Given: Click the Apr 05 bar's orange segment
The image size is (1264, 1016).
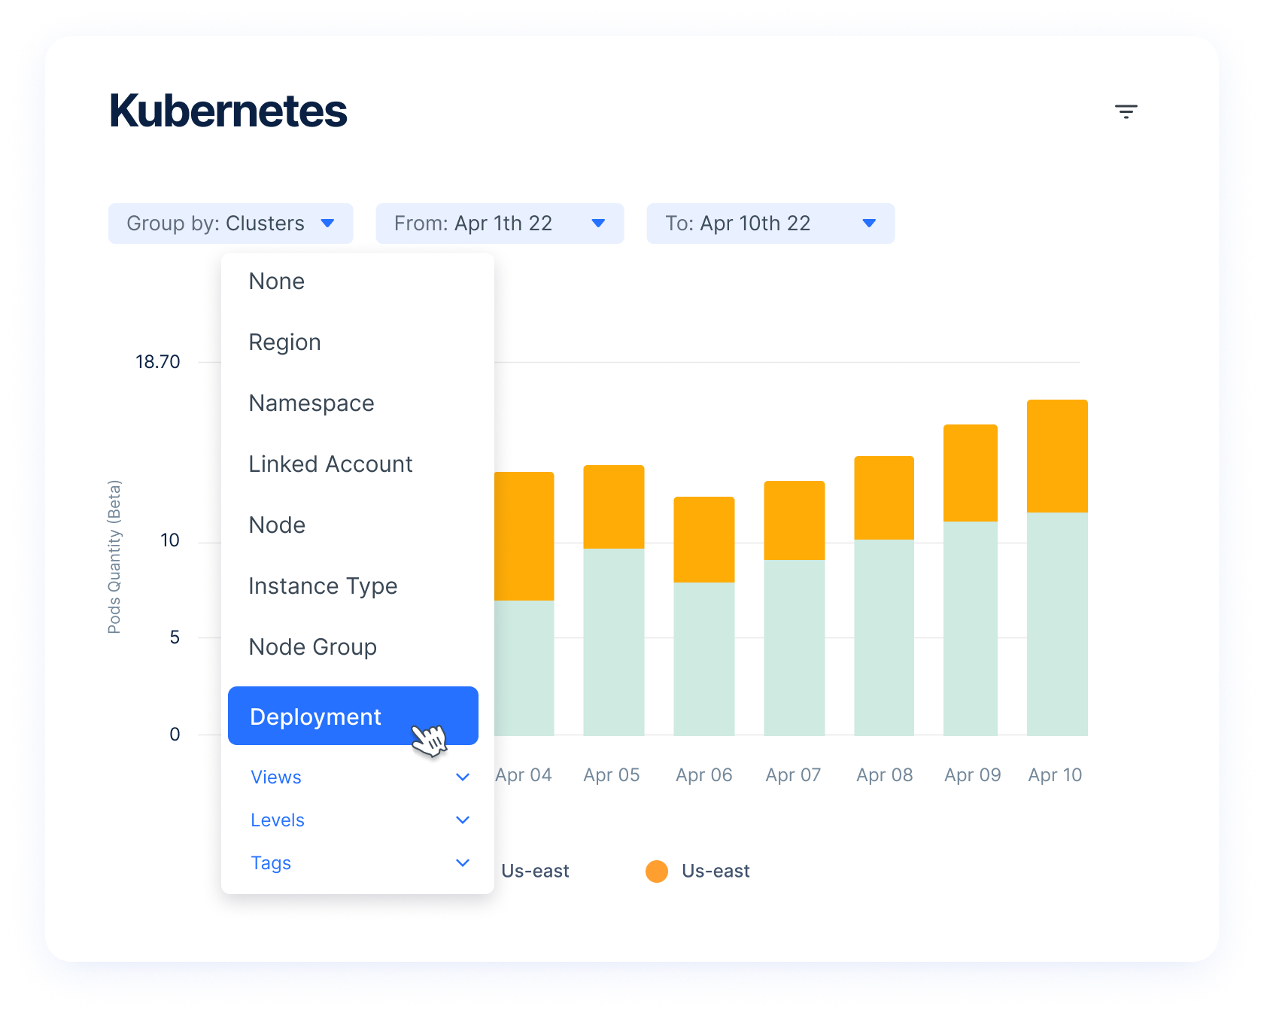Looking at the screenshot, I should coord(614,506).
